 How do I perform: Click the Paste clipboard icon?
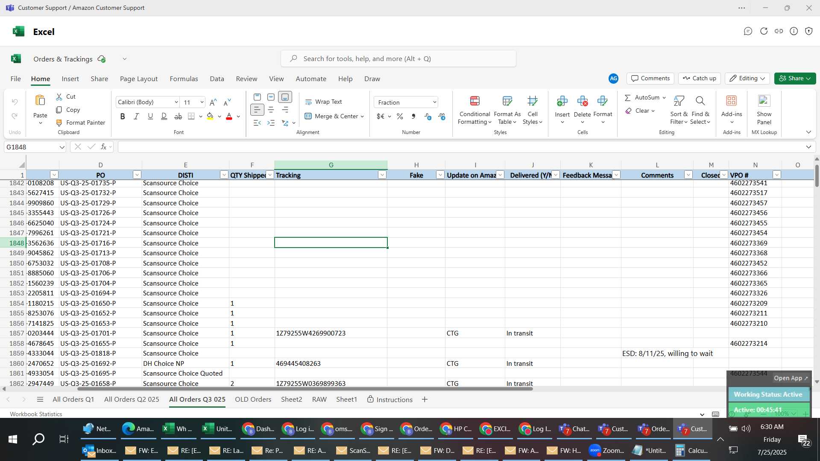pos(40,101)
